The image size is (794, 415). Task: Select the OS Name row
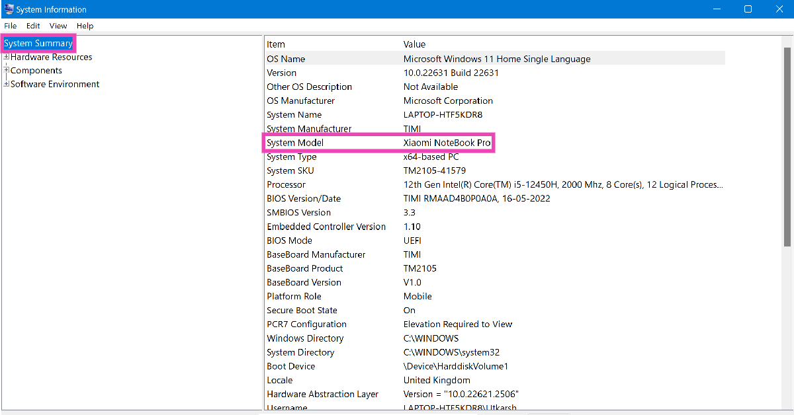(286, 59)
